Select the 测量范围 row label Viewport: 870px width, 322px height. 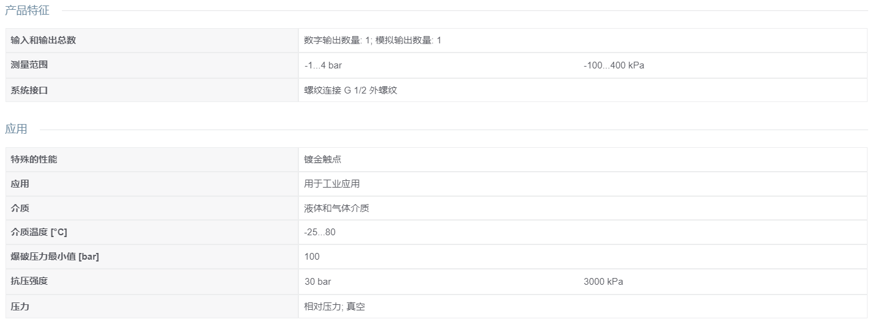click(x=29, y=65)
